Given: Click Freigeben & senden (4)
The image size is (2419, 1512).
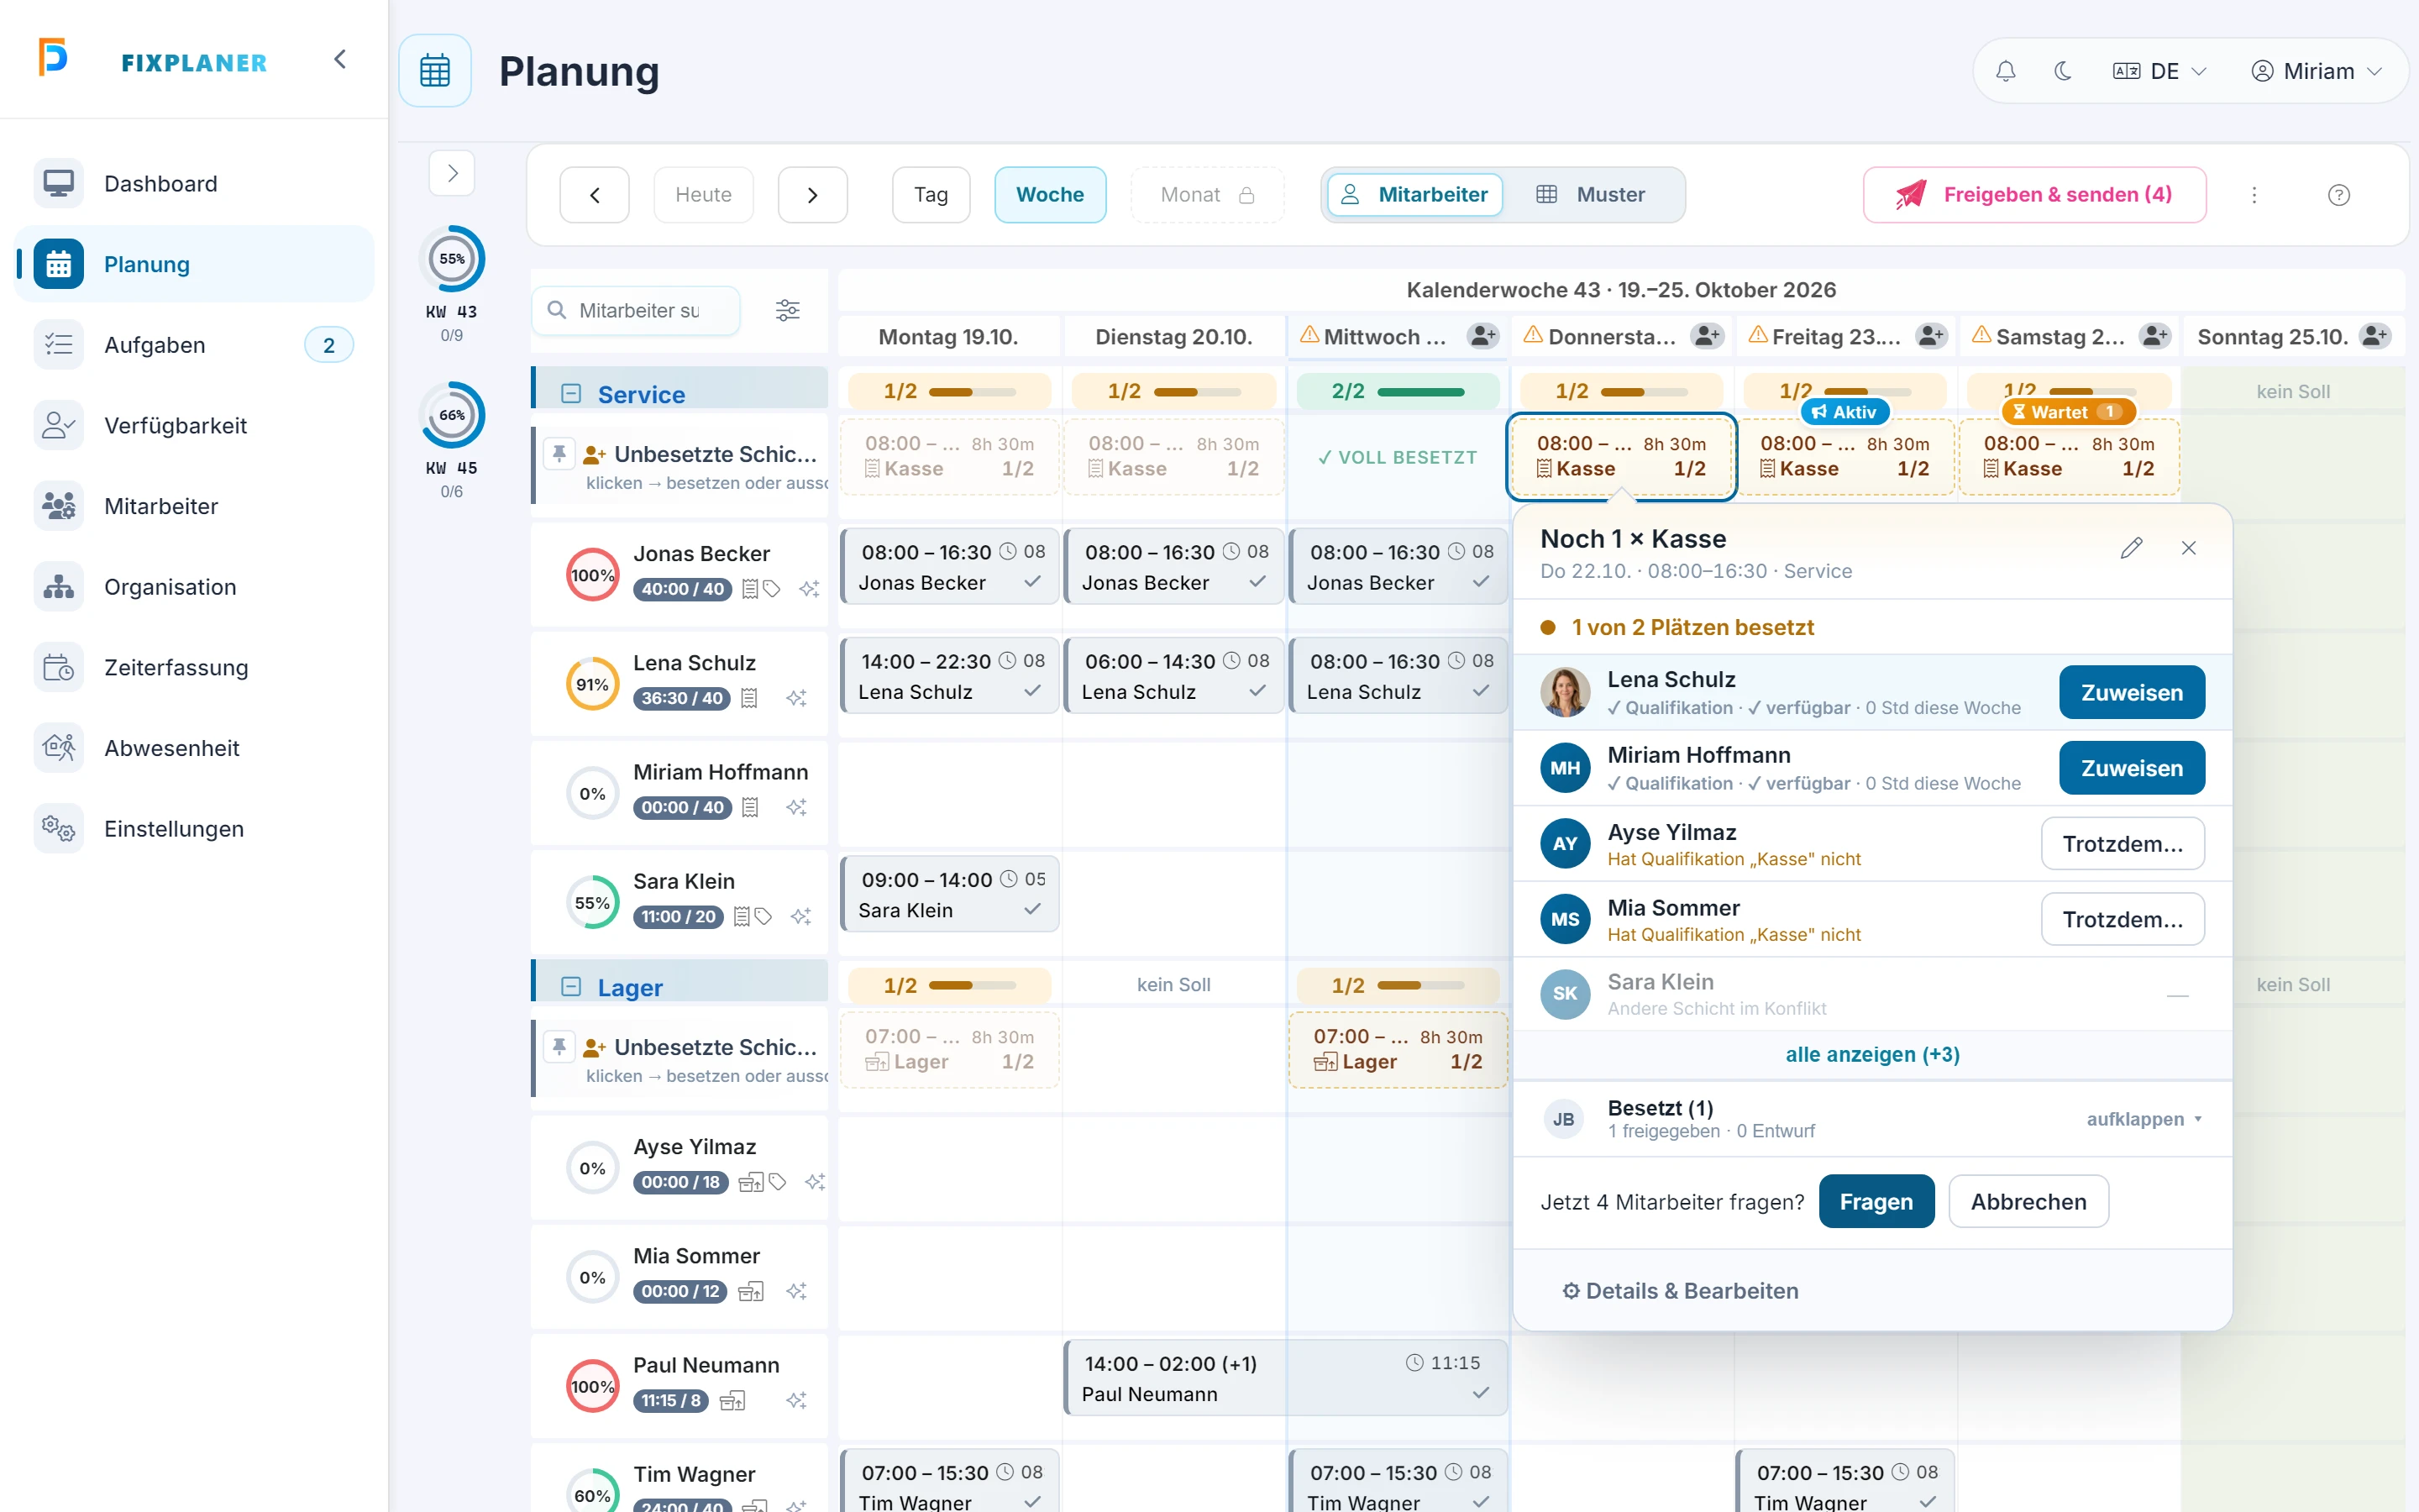Looking at the screenshot, I should click(2034, 195).
